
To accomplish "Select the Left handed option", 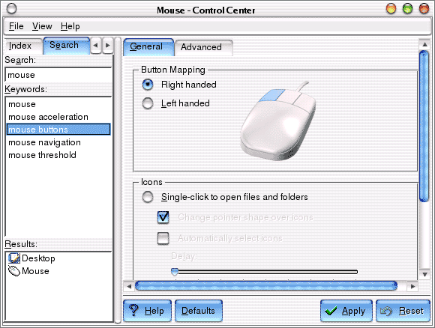I will point(148,103).
